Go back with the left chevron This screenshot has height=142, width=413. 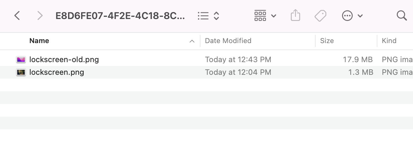[x=17, y=16]
